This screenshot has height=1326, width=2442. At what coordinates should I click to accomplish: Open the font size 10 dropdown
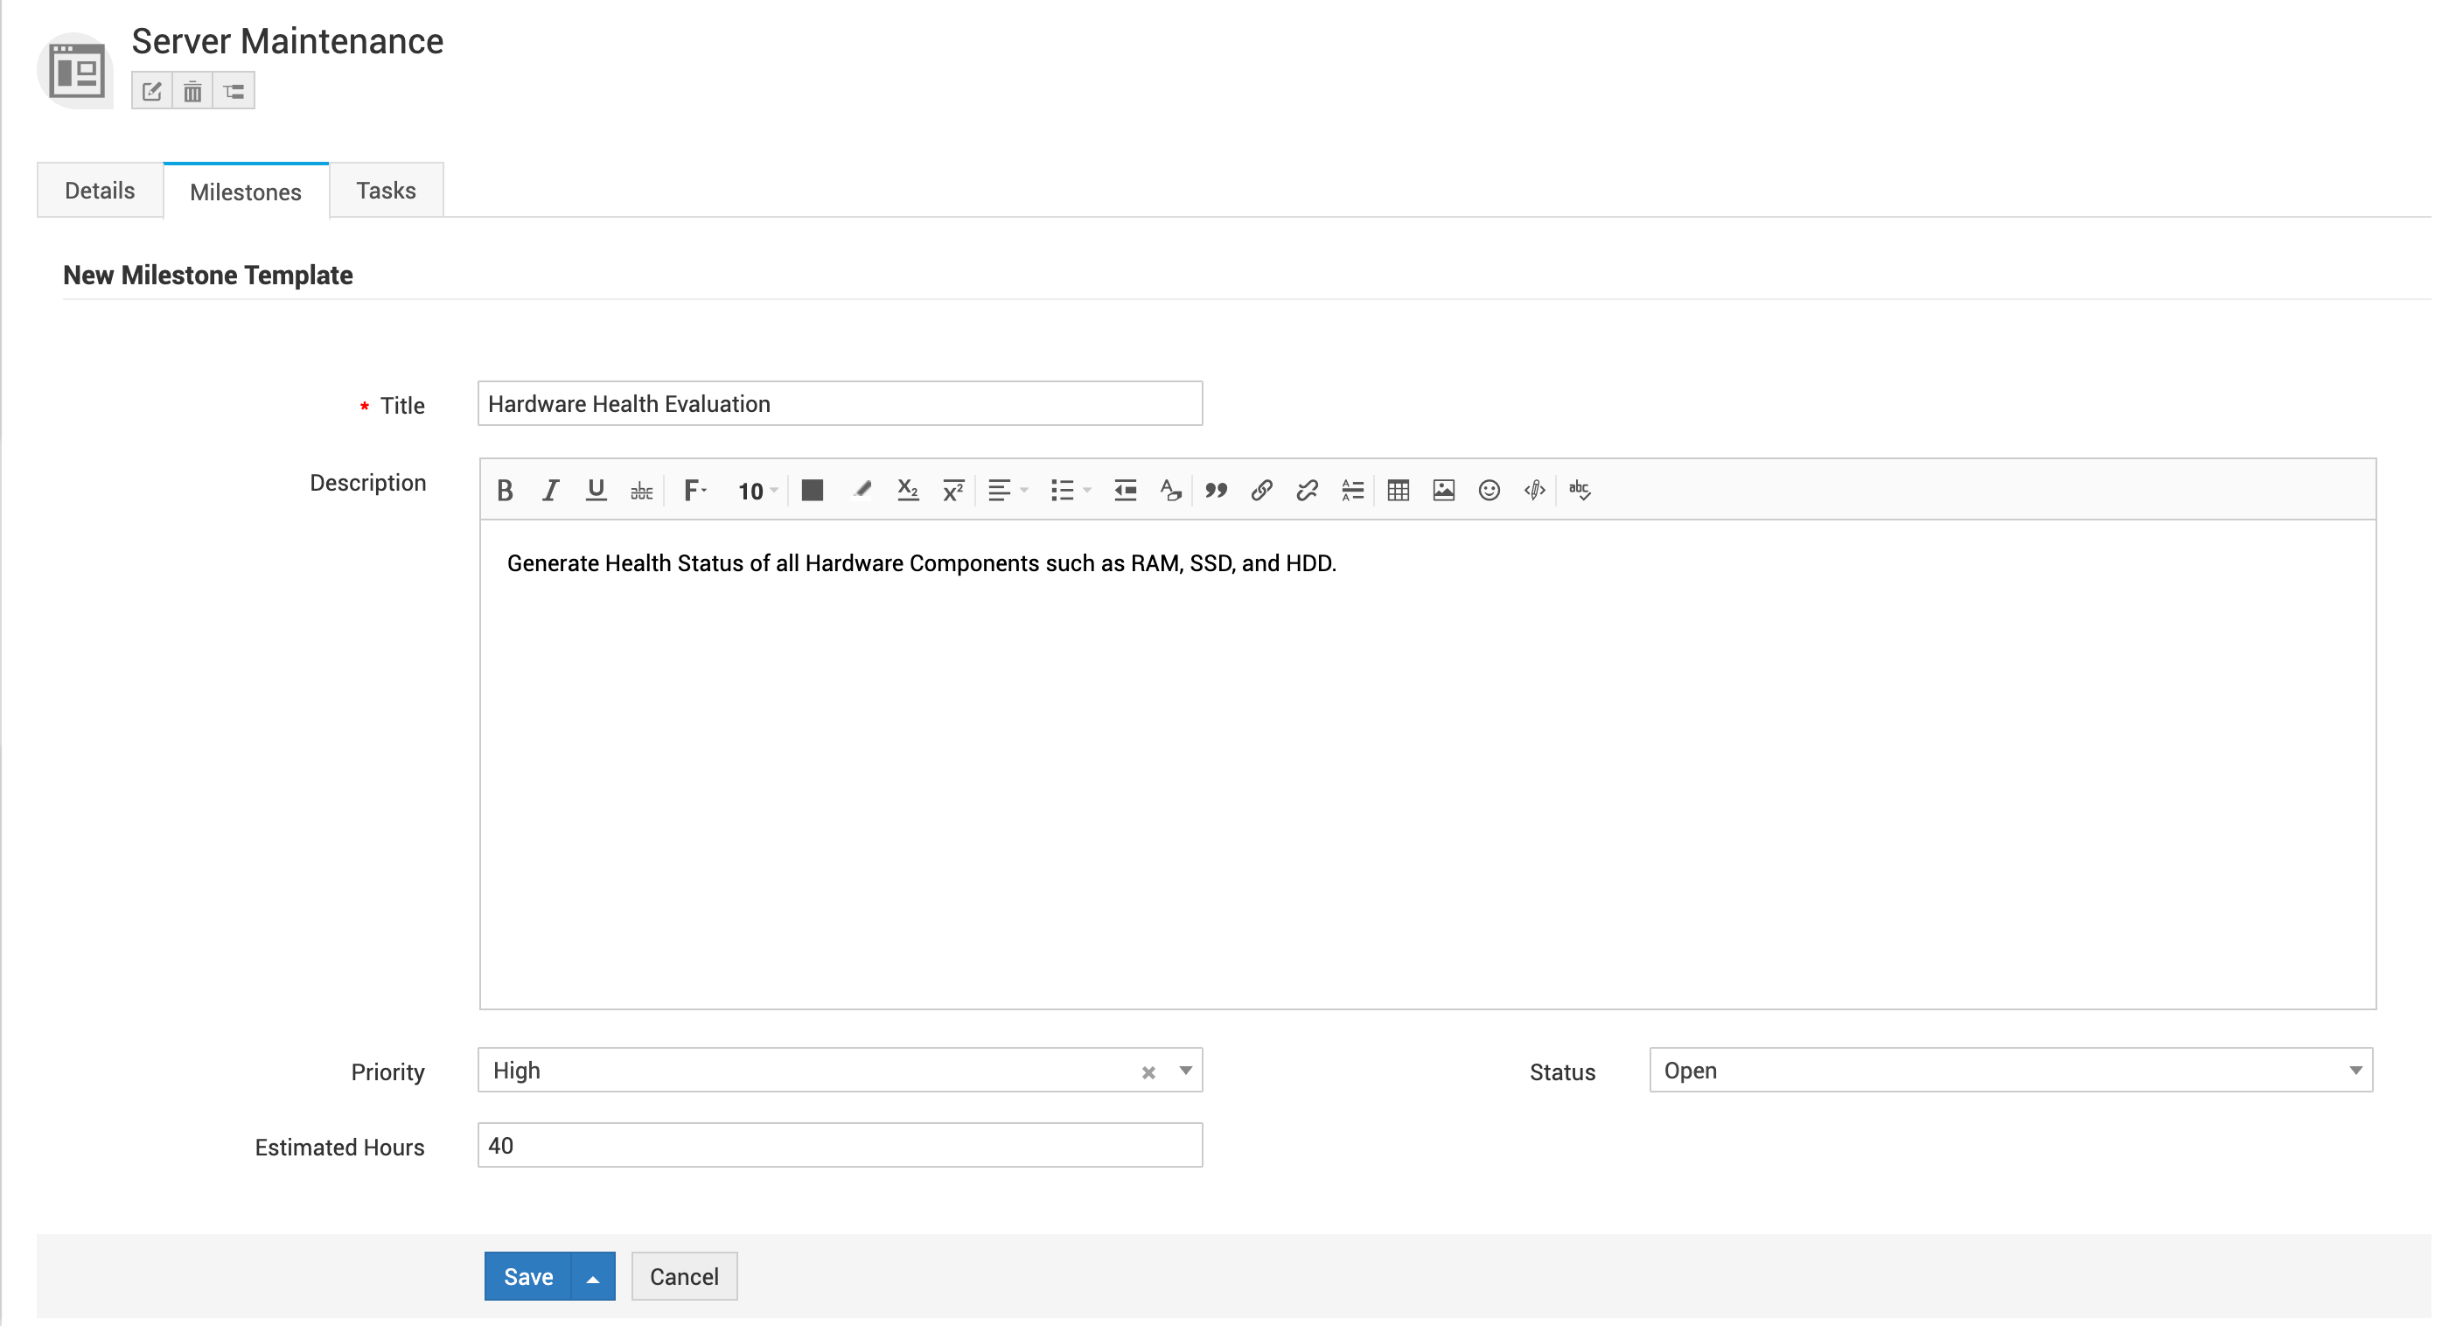(x=757, y=491)
